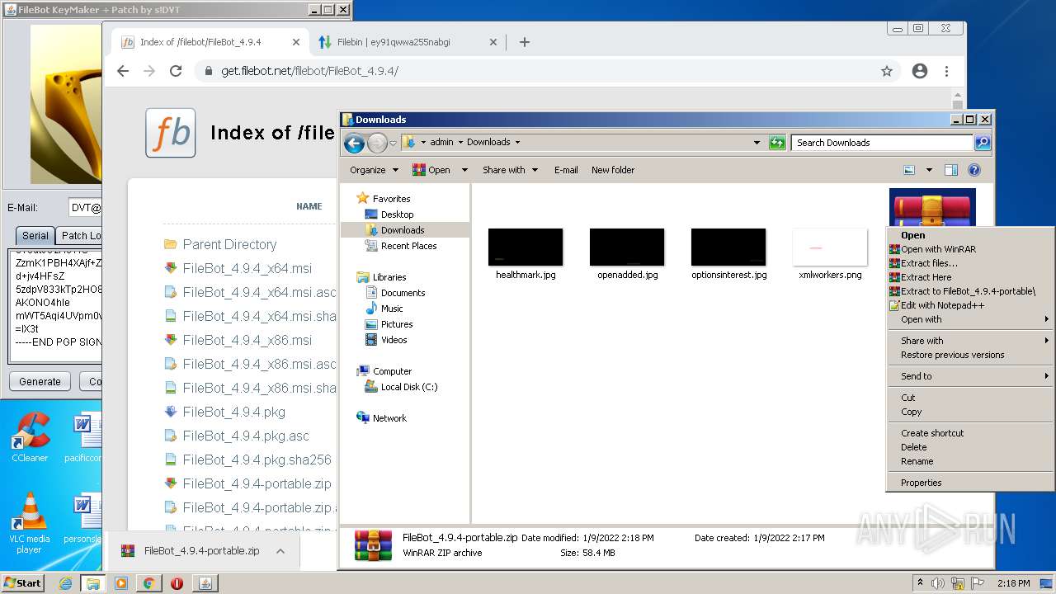
Task: Open the Parent Directory link
Action: (229, 244)
